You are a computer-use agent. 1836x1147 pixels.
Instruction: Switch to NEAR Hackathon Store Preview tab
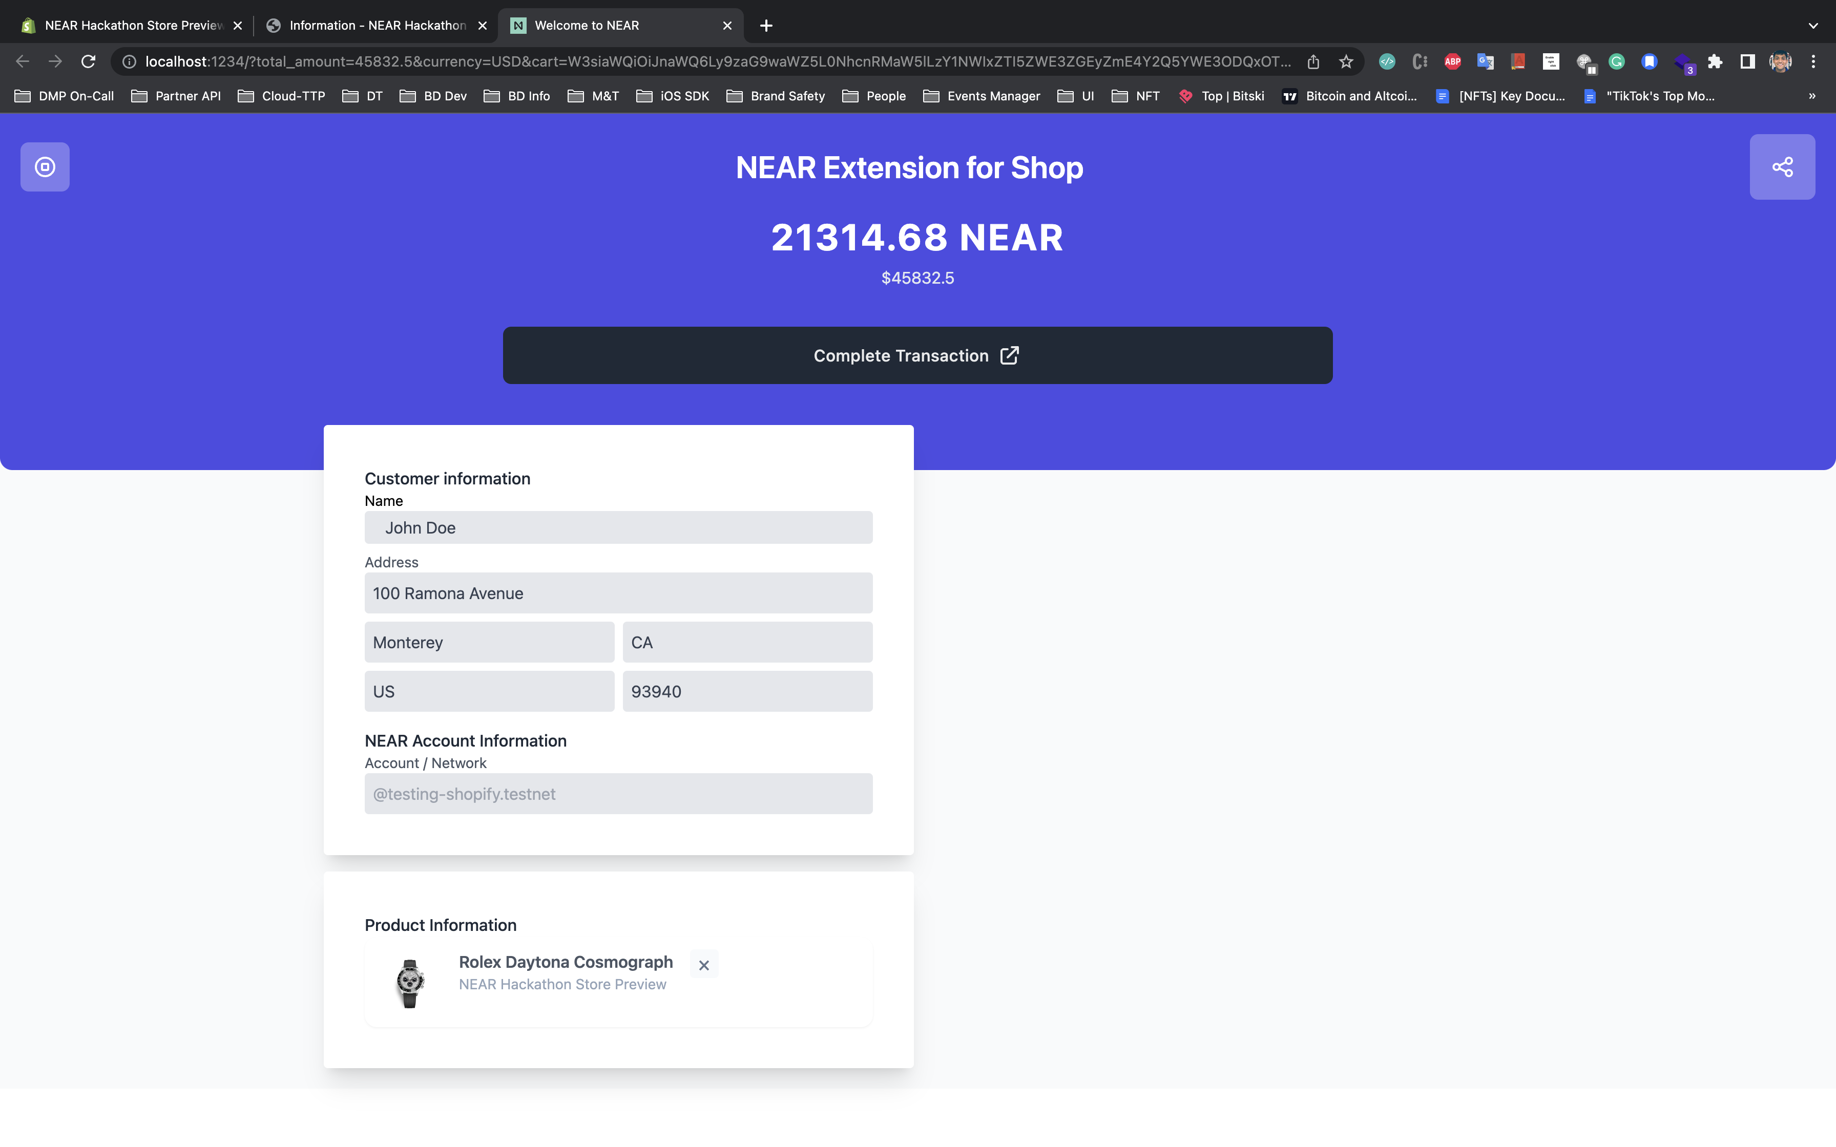point(133,25)
